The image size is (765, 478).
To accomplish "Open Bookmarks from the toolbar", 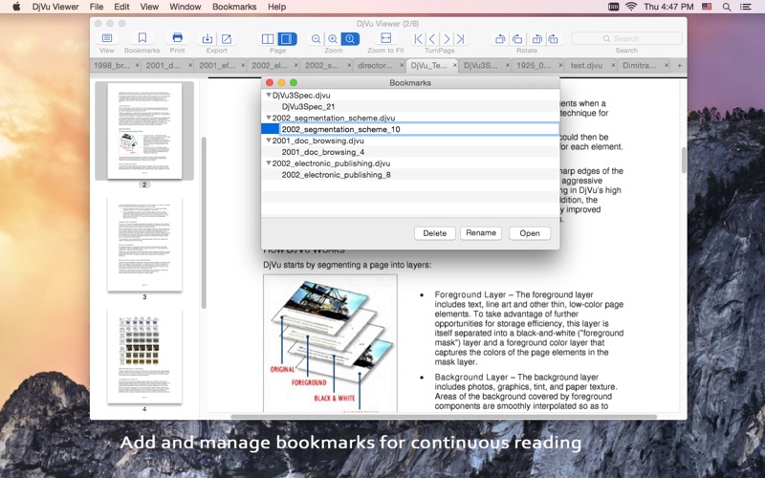I will click(x=142, y=39).
